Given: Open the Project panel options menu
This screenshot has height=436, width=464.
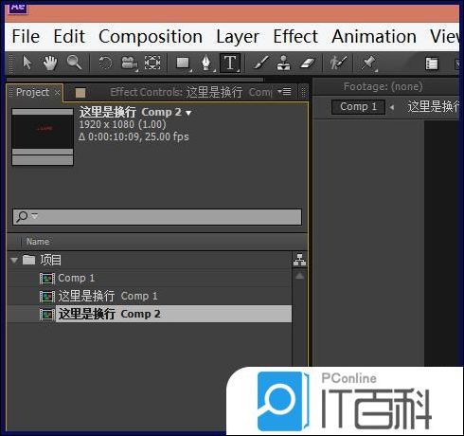Looking at the screenshot, I should coord(284,92).
